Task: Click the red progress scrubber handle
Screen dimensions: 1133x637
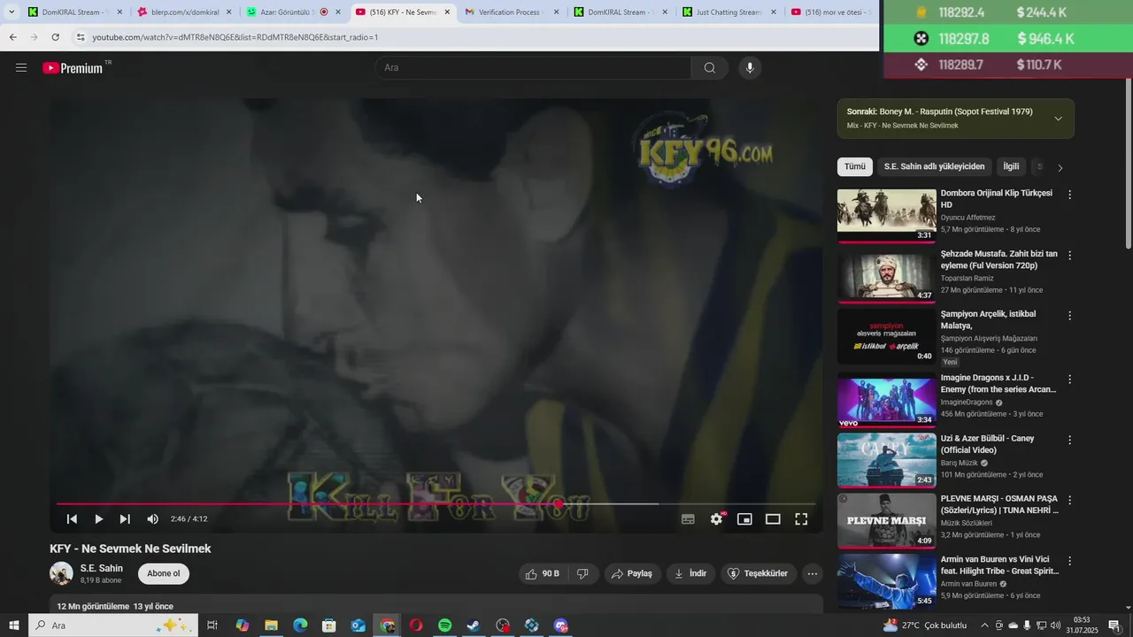Action: 559,504
